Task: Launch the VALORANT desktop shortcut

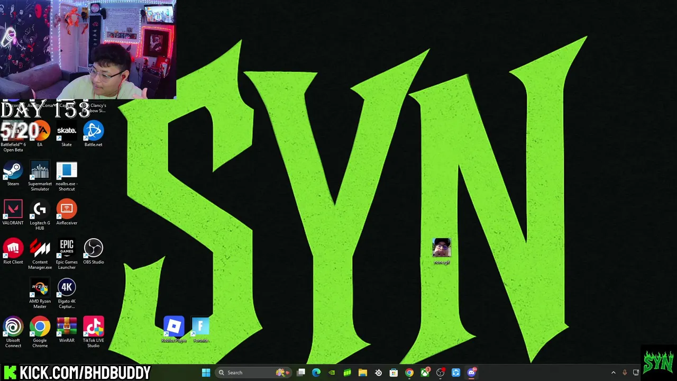Action: pyautogui.click(x=13, y=213)
